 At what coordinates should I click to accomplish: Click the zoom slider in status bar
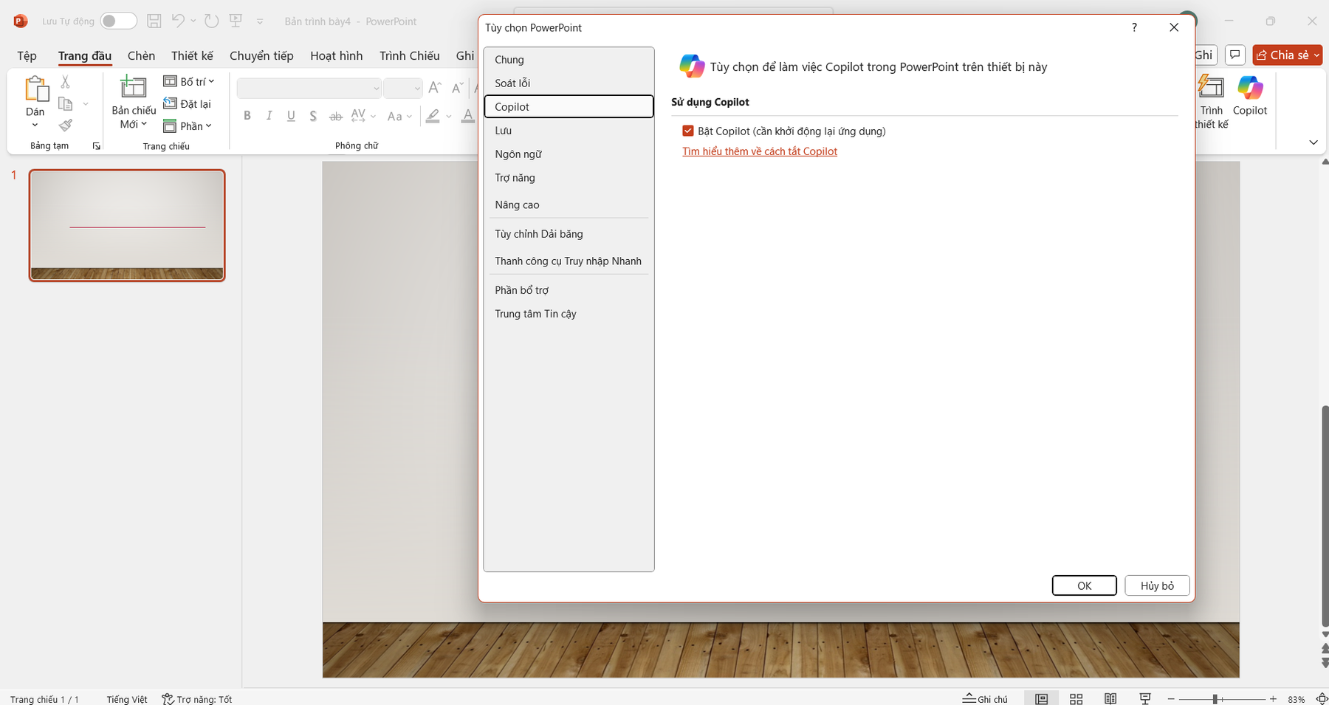click(1215, 698)
